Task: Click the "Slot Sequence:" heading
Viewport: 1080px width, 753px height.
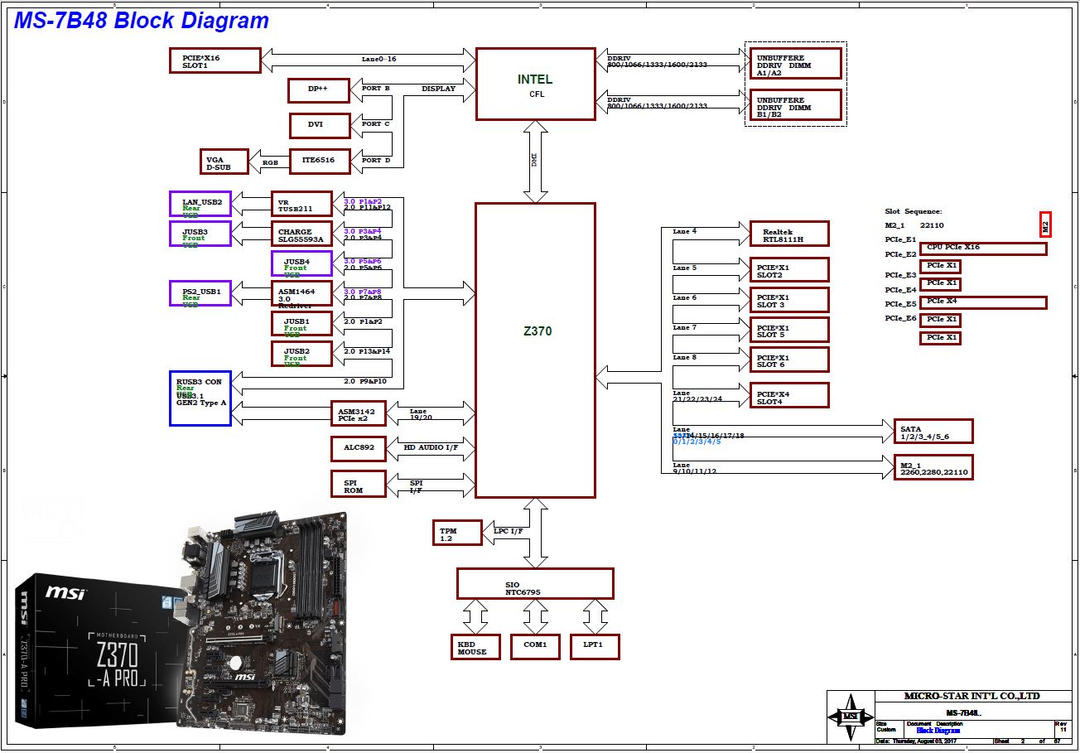Action: 914,212
